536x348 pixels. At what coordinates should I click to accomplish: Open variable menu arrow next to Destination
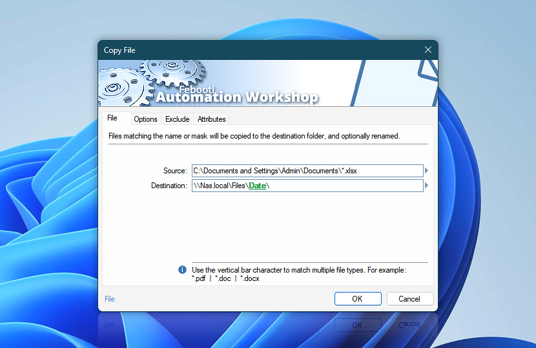pyautogui.click(x=426, y=186)
